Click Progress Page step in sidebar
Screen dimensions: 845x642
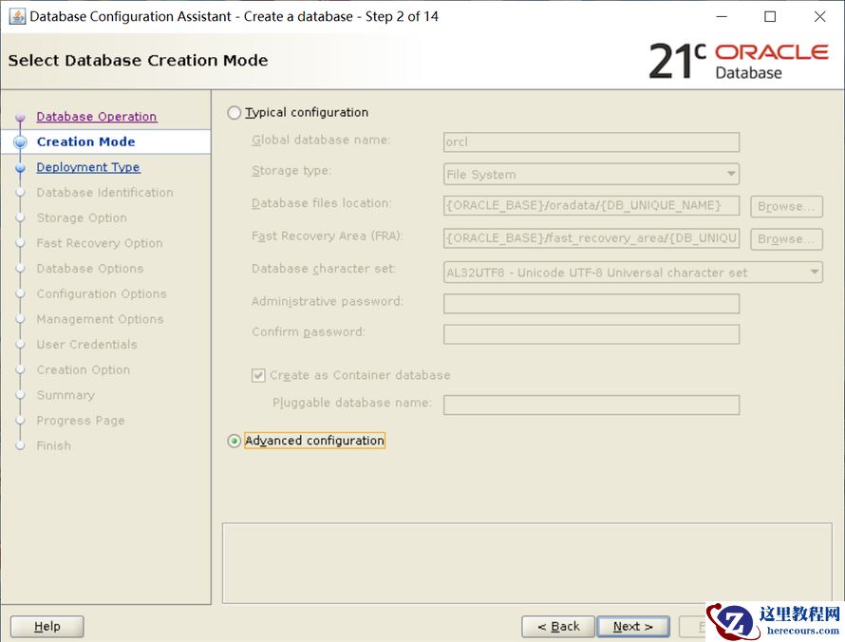[x=81, y=421]
